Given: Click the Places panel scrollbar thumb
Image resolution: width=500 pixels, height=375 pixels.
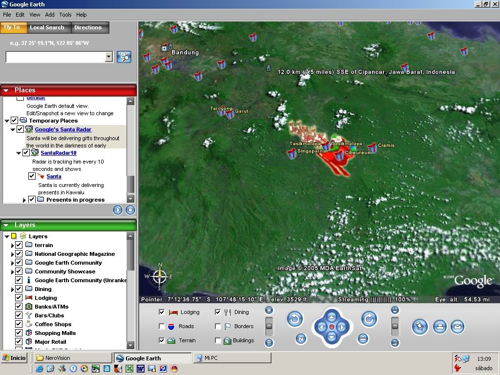Looking at the screenshot, I should point(130,184).
